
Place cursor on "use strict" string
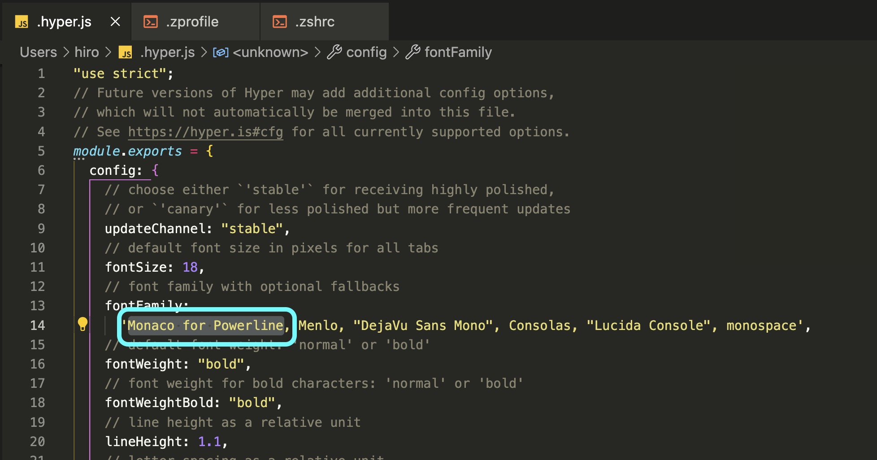pyautogui.click(x=120, y=74)
